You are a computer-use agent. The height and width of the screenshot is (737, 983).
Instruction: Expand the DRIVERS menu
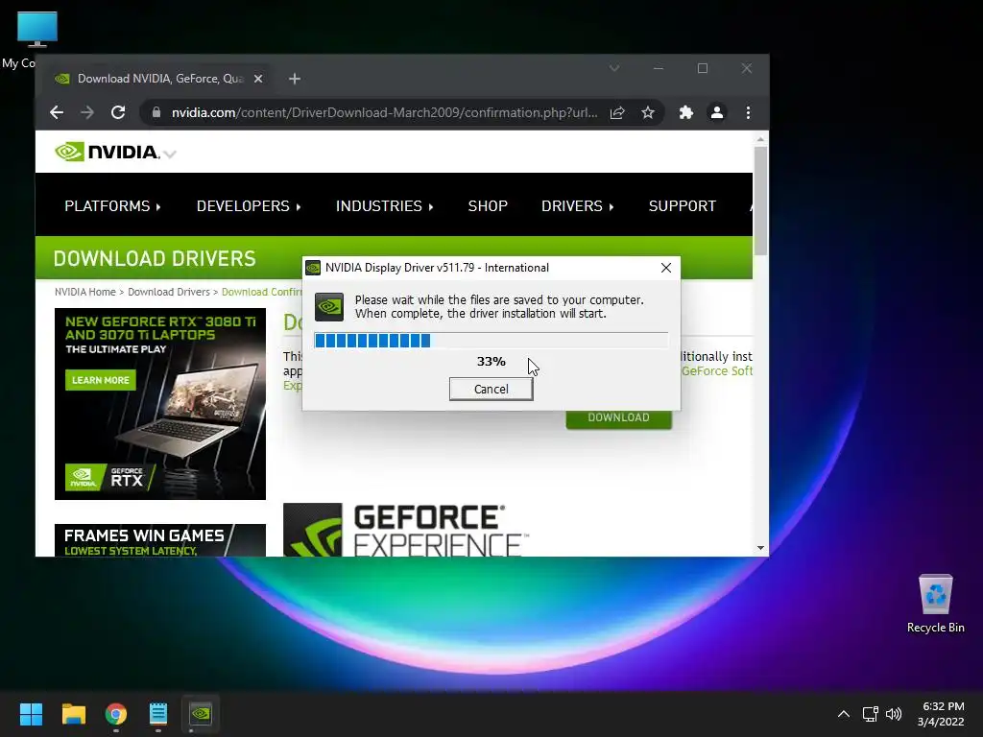point(577,205)
